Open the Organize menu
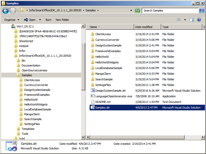 click(12, 20)
